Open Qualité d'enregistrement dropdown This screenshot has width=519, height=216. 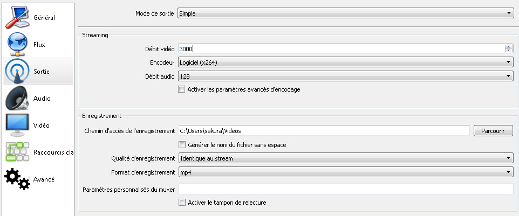[346, 158]
